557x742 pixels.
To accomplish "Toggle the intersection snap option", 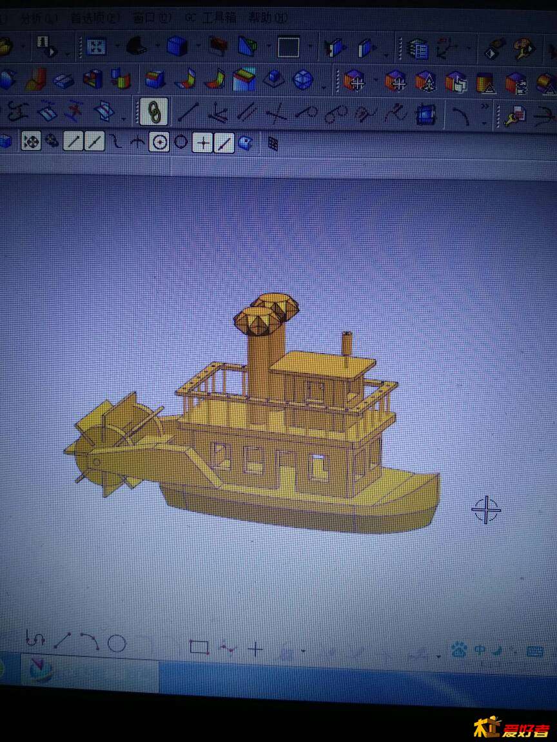I will (x=137, y=142).
